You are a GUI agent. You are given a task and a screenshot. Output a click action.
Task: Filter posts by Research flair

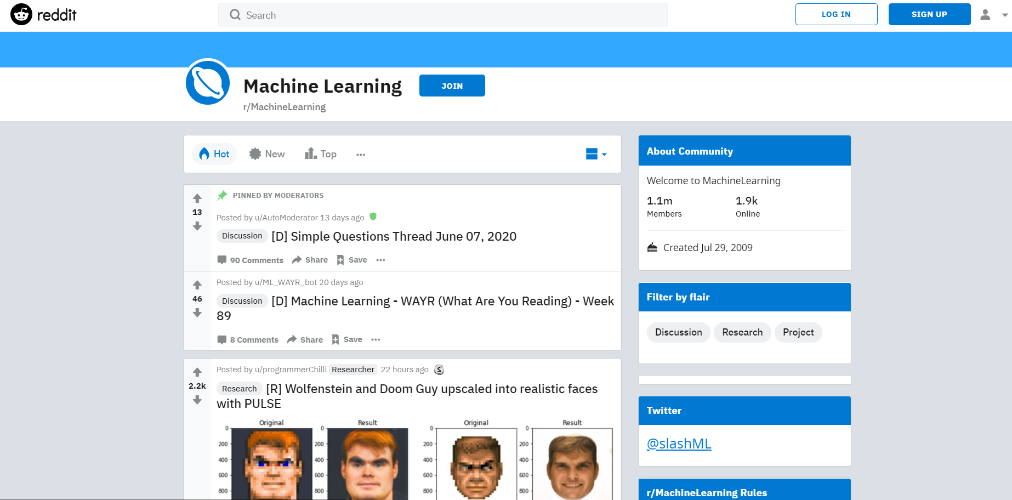coord(742,332)
